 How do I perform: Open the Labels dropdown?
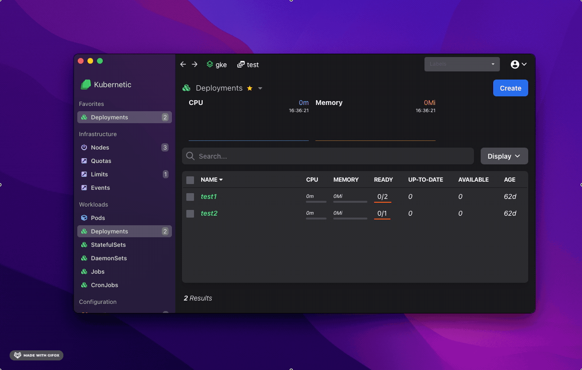click(x=461, y=64)
